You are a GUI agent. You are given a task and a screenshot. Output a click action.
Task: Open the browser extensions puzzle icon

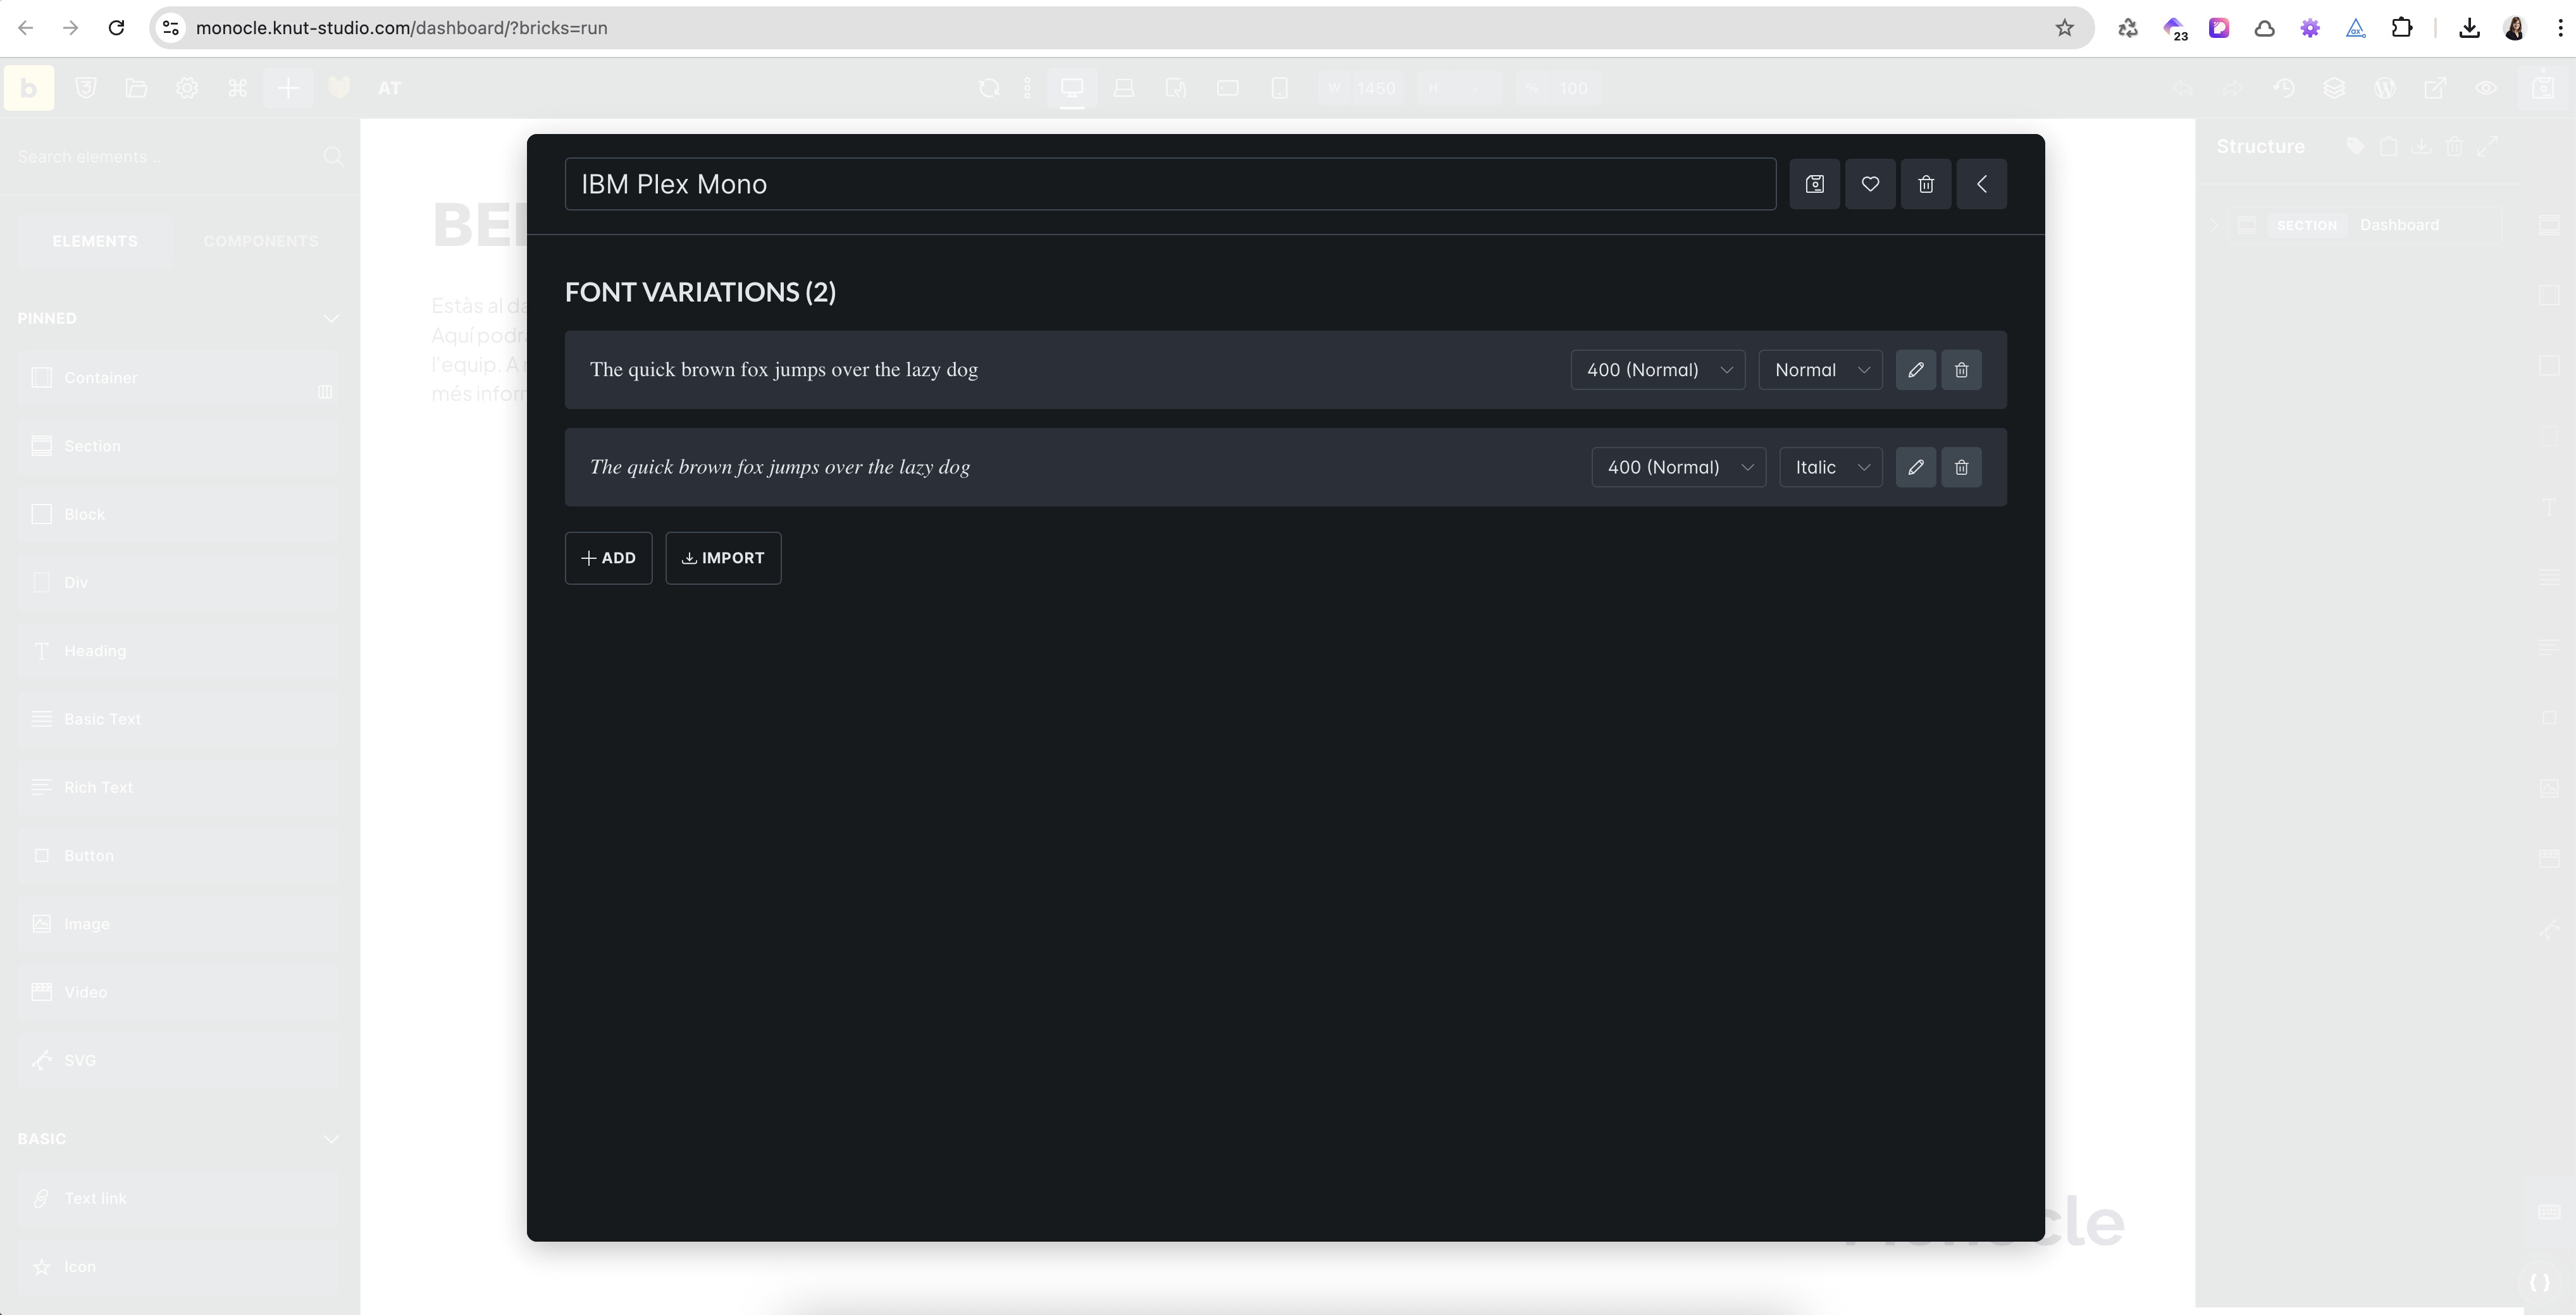pos(2402,28)
